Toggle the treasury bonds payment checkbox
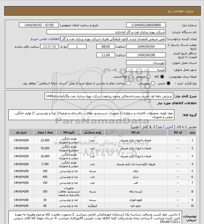This screenshot has width=204, height=224. tap(128, 83)
